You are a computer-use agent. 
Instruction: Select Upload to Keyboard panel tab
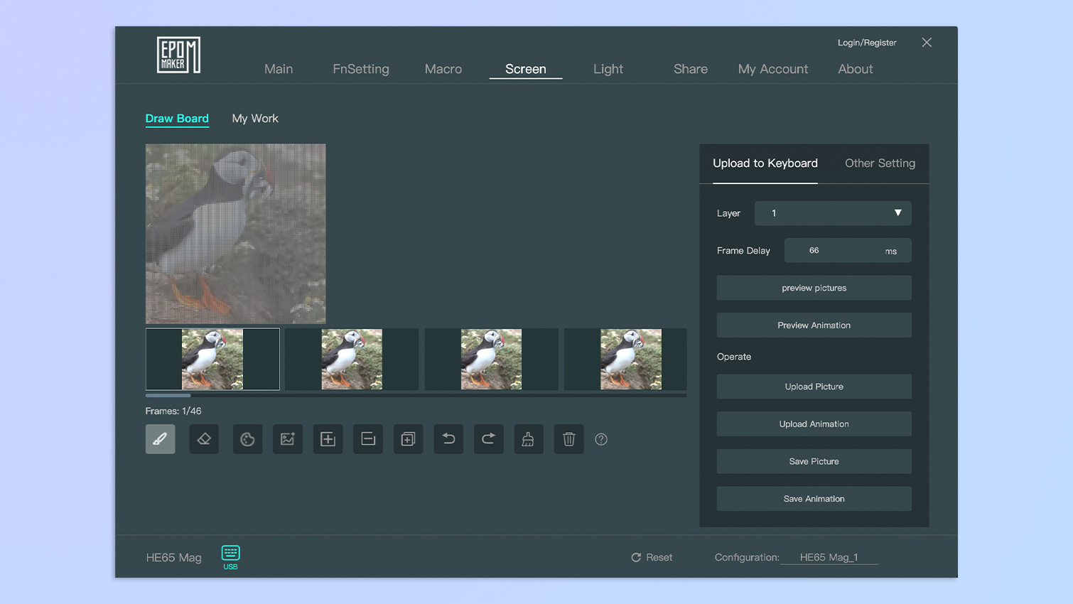(765, 163)
